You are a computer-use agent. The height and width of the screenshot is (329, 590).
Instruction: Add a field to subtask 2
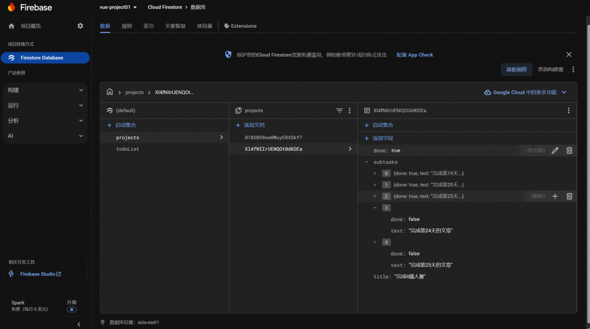(x=555, y=197)
